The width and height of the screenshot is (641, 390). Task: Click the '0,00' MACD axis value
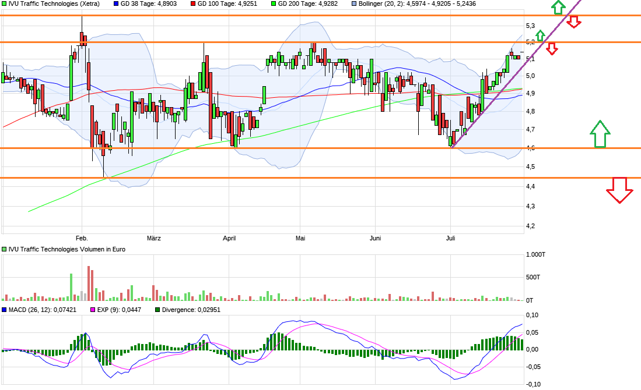(532, 349)
